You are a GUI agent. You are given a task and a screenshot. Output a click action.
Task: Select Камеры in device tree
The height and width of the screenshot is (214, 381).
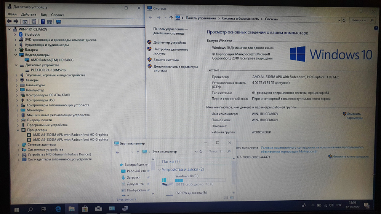tap(32, 80)
